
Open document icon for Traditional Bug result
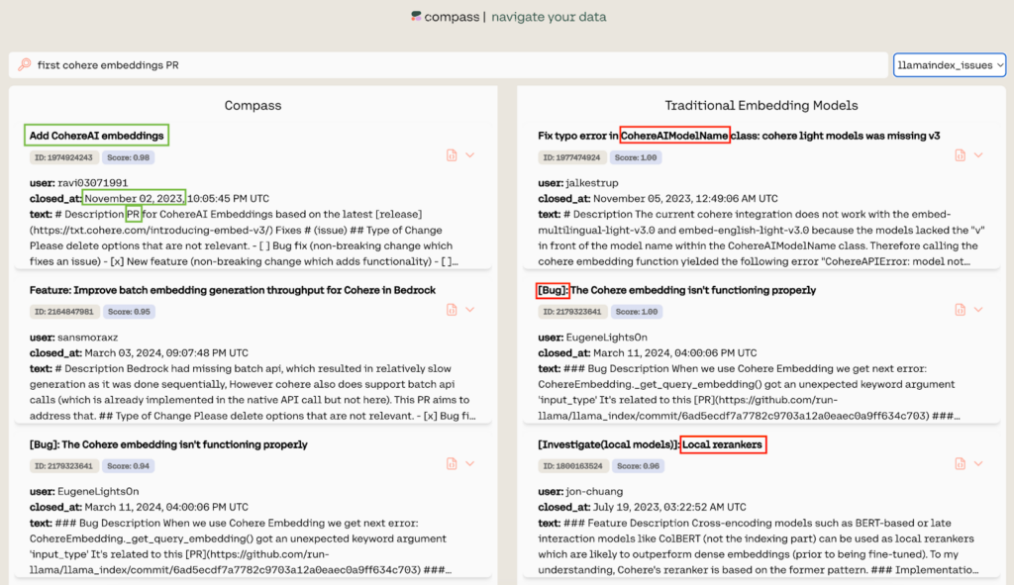click(960, 310)
